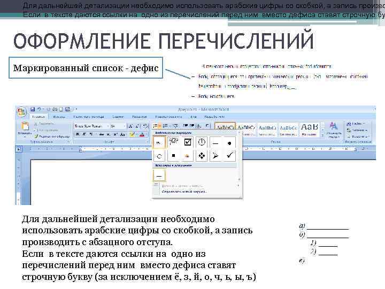Click the Copy button

pos(46,130)
